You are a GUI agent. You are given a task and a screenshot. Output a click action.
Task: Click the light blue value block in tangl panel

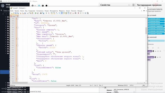(156, 41)
